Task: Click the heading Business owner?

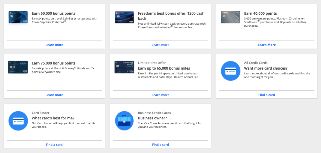Action: pyautogui.click(x=152, y=118)
